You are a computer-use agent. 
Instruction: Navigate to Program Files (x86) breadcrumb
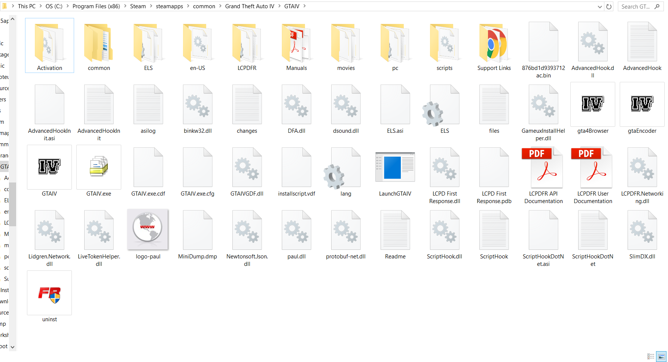click(x=96, y=6)
